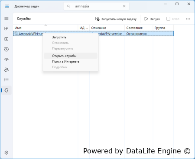
Task: Go to Processes page icon in sidebar
Action: click(6, 29)
